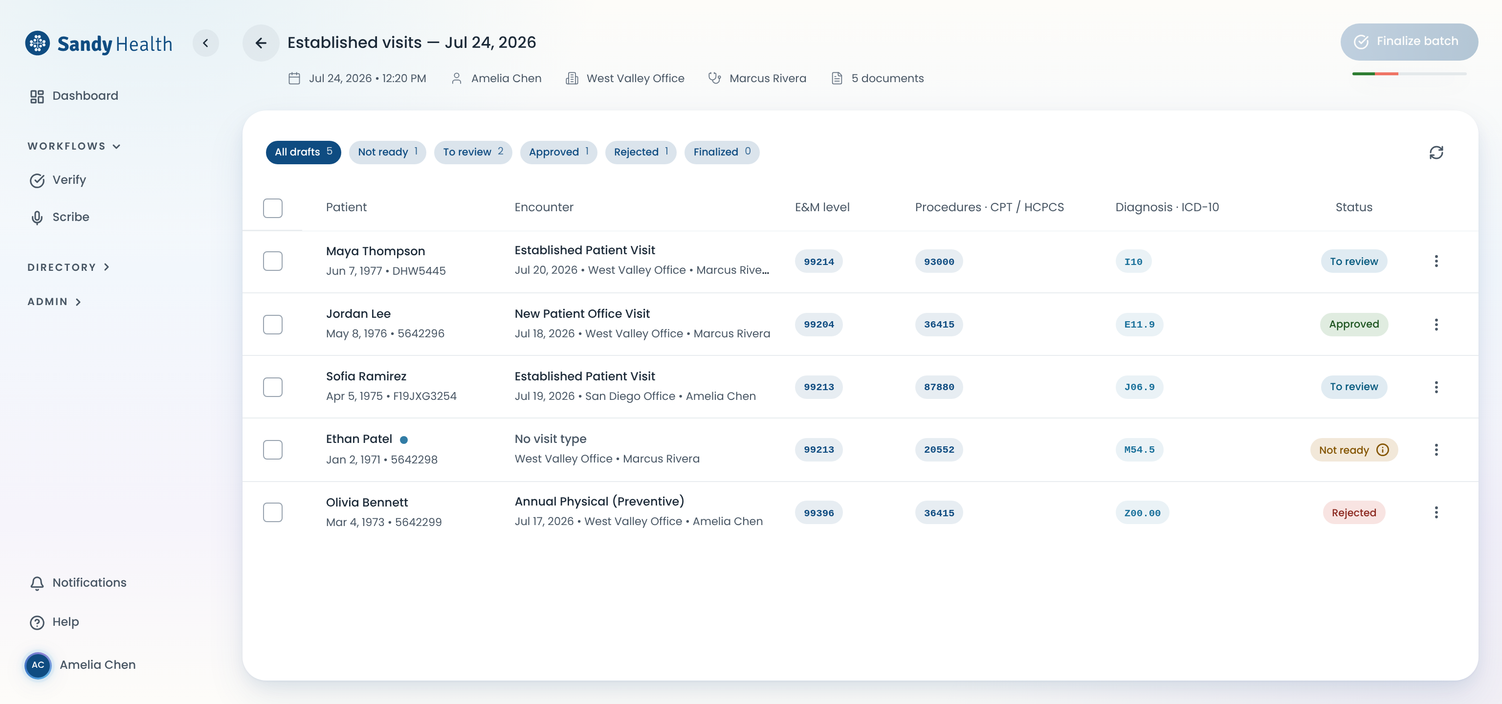Open row actions menu for Olivia Bennett
1502x704 pixels.
pos(1436,512)
